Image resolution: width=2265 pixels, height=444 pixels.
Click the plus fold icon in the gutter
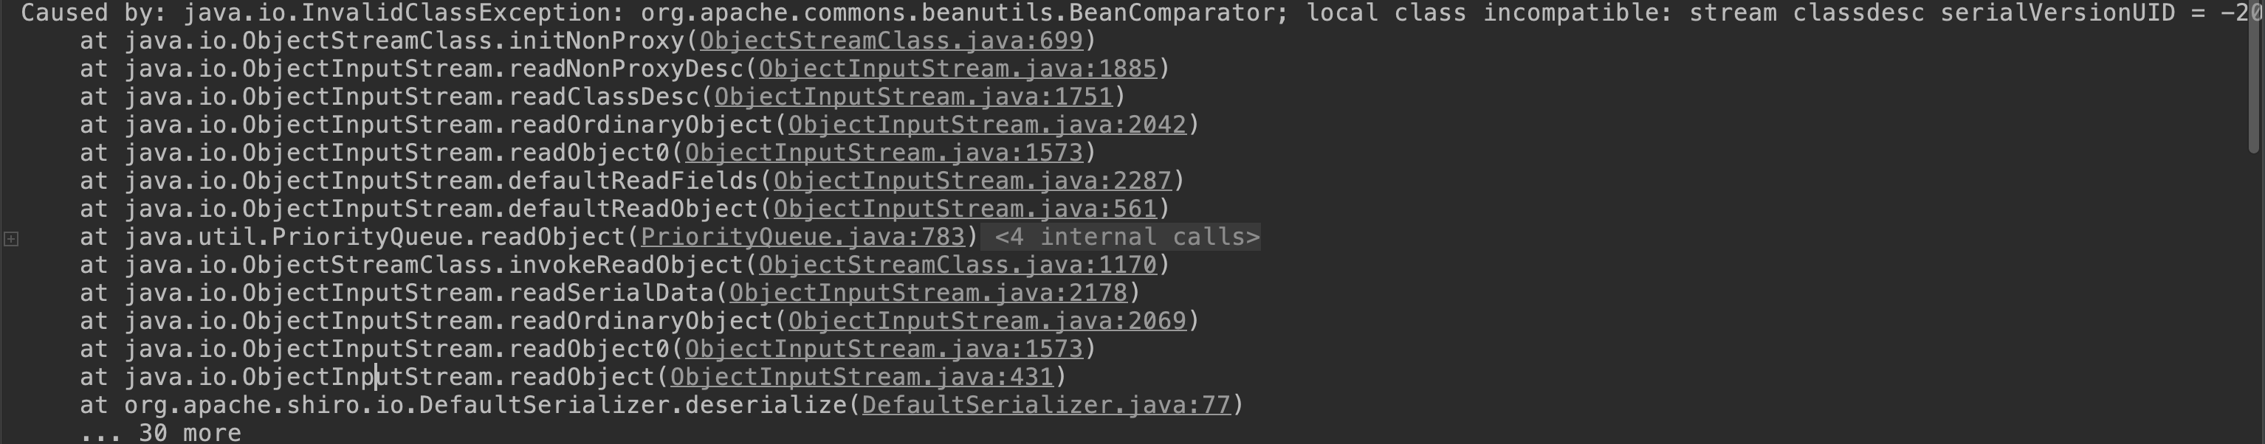11,238
